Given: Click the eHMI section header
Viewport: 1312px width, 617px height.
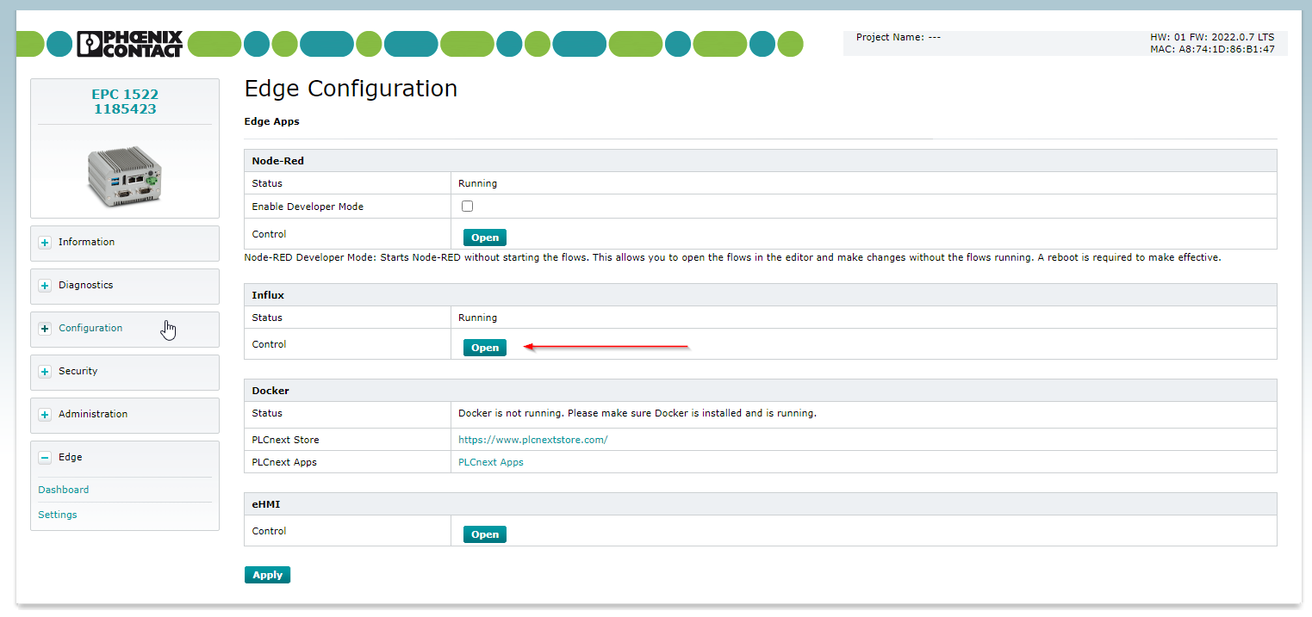Looking at the screenshot, I should pyautogui.click(x=761, y=504).
